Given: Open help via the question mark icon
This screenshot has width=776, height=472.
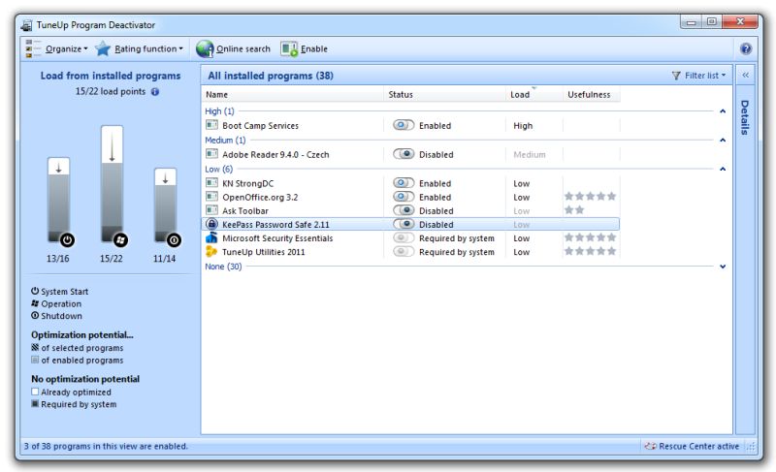Looking at the screenshot, I should click(745, 48).
